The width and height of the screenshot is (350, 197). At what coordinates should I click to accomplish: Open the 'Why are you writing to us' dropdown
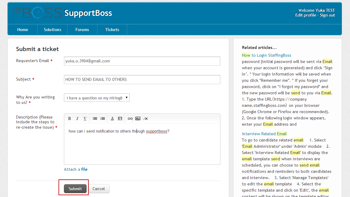click(97, 98)
